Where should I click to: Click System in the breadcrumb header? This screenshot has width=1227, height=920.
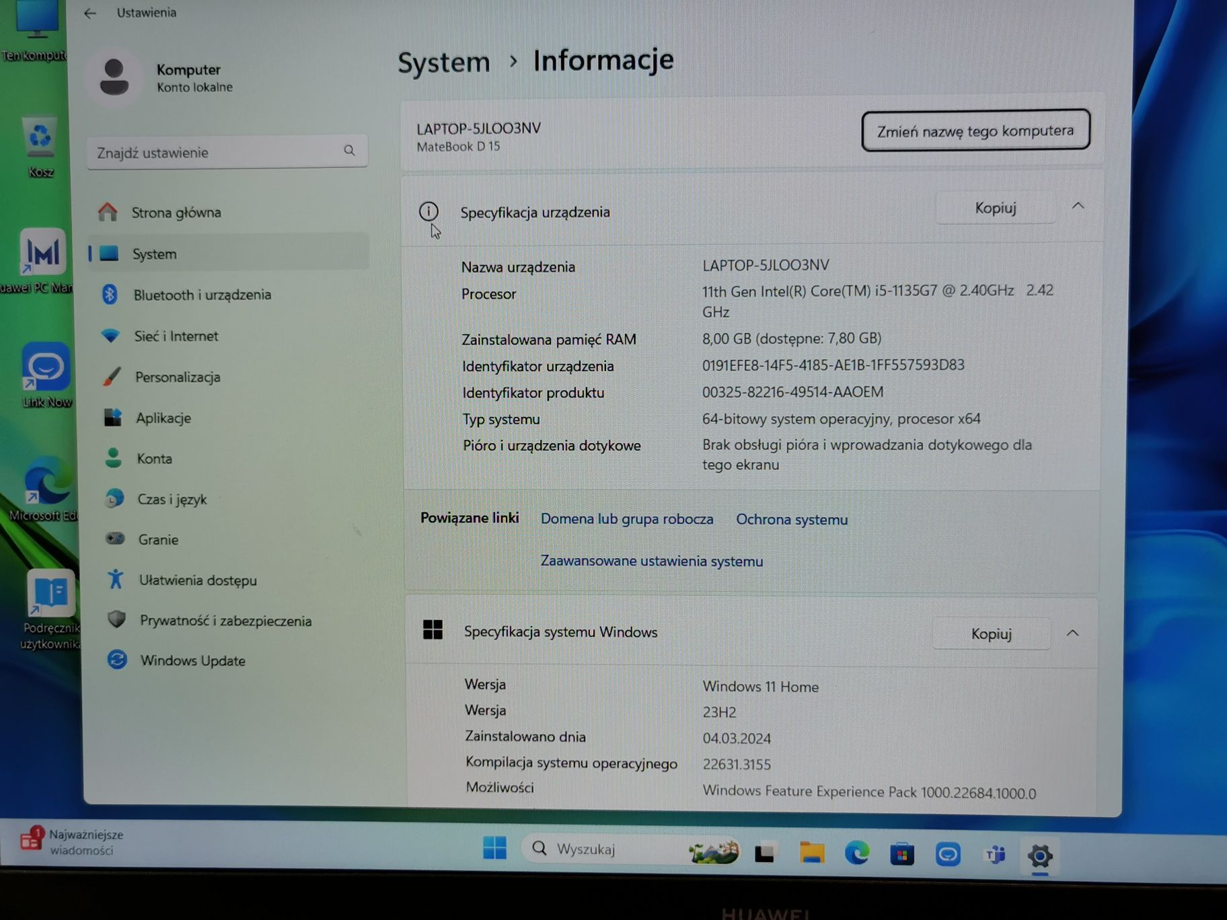click(444, 63)
